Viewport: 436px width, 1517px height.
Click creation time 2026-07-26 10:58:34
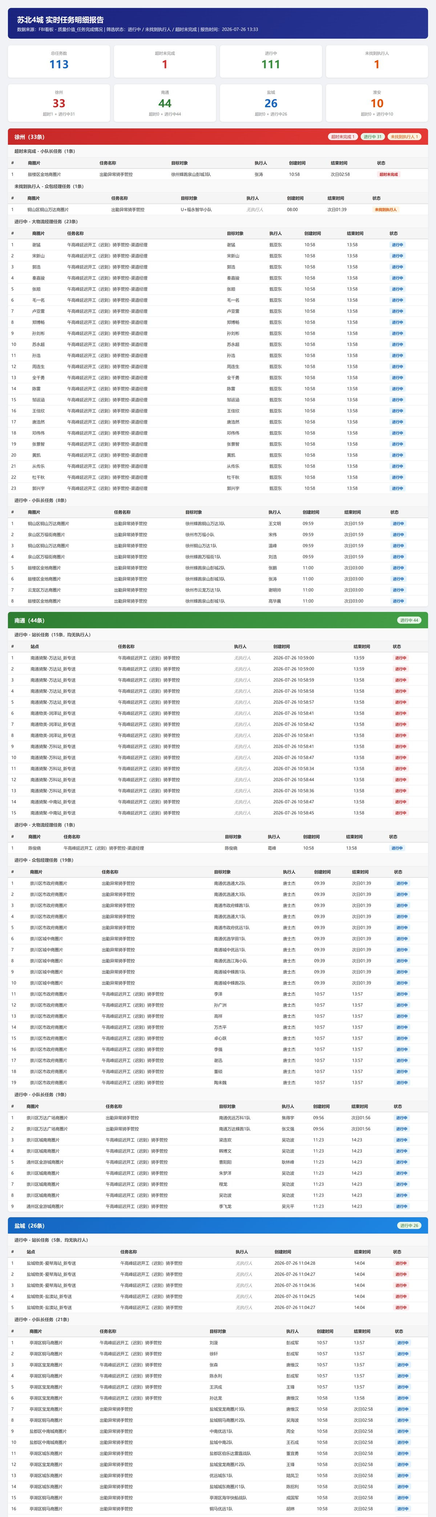[x=294, y=769]
